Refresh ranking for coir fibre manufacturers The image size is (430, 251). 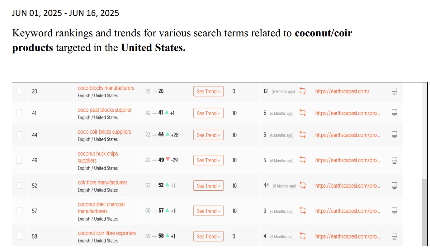coord(303,186)
